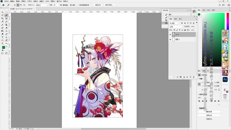Viewport: 231px width, 130px height.
Task: Open the layer opacity slider dropdown
Action: [196, 27]
